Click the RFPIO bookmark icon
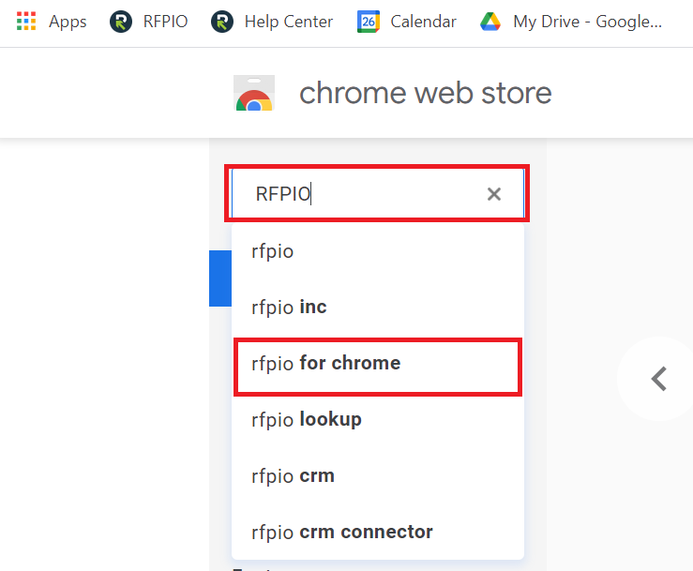The image size is (693, 571). (x=121, y=22)
